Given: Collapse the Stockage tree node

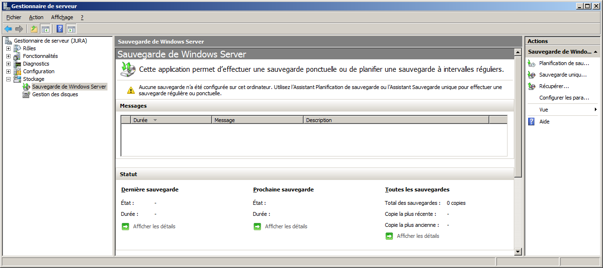Looking at the screenshot, I should pos(8,79).
